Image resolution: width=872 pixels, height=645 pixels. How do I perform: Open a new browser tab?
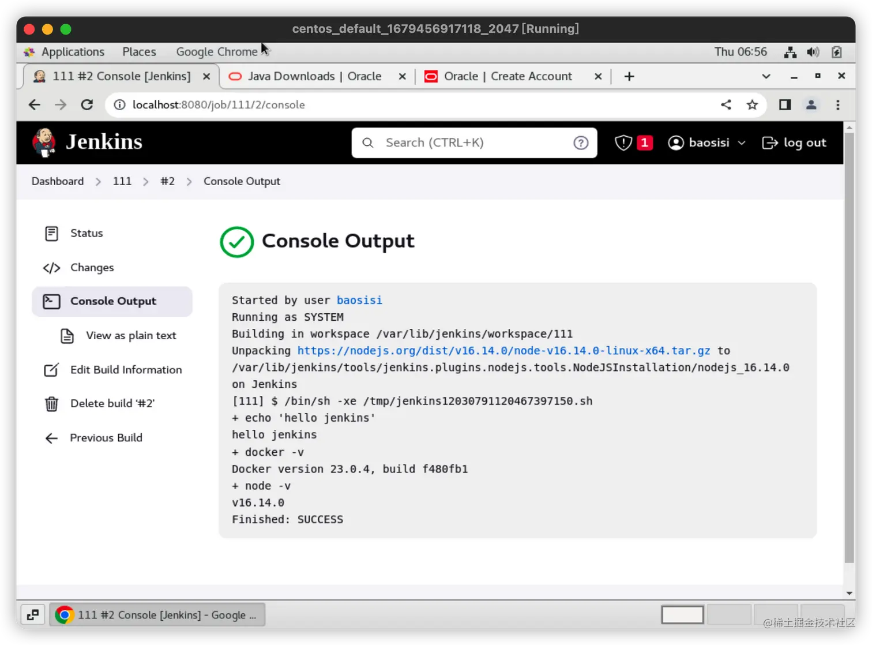click(x=629, y=76)
